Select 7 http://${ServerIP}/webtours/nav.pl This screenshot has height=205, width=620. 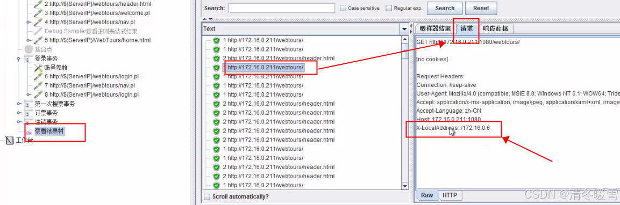coord(90,86)
